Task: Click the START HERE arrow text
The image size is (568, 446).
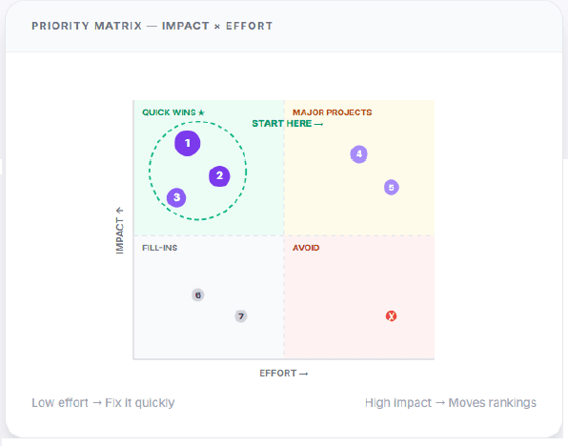Action: tap(287, 124)
